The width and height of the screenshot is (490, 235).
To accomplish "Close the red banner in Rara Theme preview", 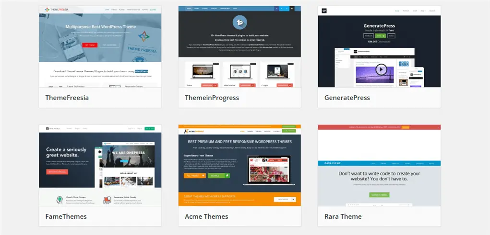I will pyautogui.click(x=438, y=127).
